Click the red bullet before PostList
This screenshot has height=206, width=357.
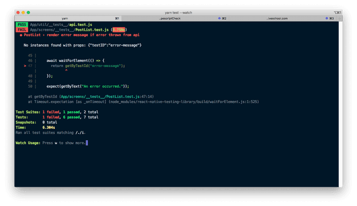pyautogui.click(x=21, y=35)
